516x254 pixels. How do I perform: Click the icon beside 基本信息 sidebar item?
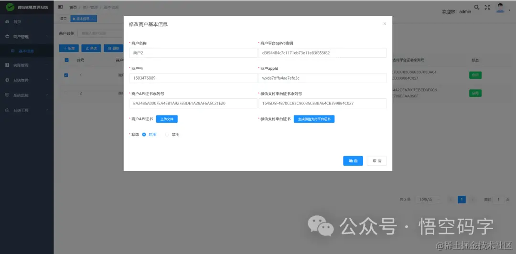click(13, 51)
